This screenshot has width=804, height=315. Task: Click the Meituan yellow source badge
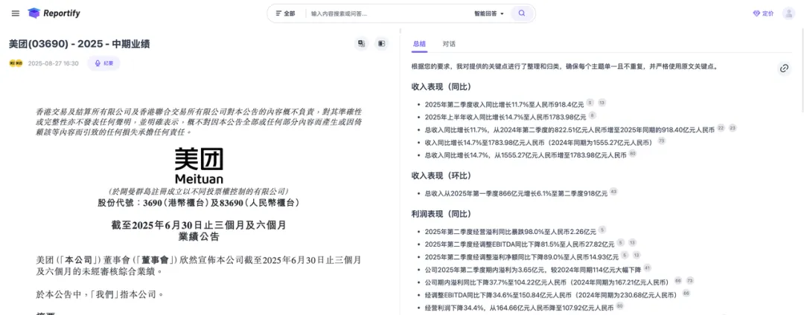click(16, 63)
